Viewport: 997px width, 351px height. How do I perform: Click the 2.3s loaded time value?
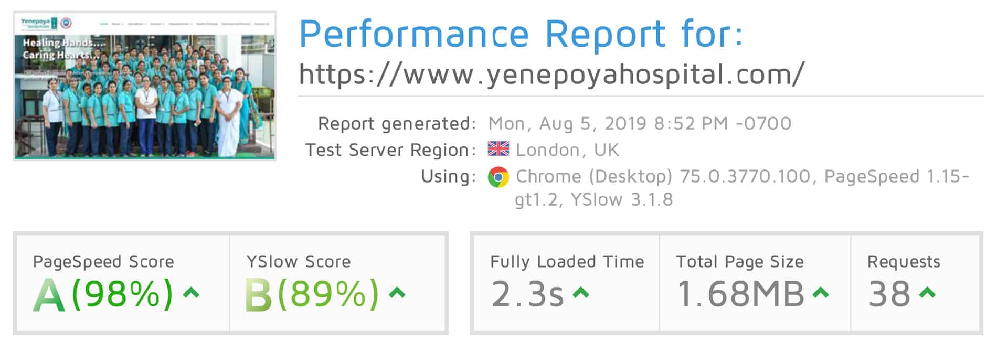[x=527, y=294]
